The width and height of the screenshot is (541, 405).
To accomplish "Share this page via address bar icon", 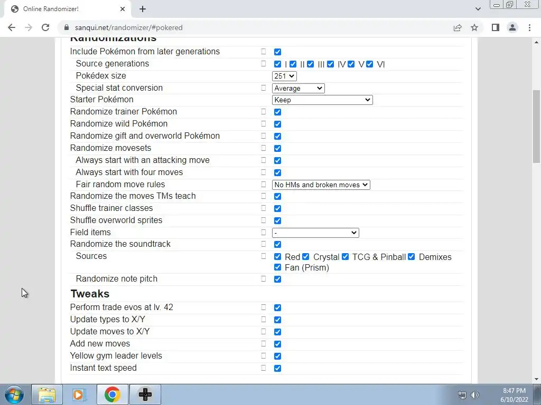I will (x=458, y=27).
